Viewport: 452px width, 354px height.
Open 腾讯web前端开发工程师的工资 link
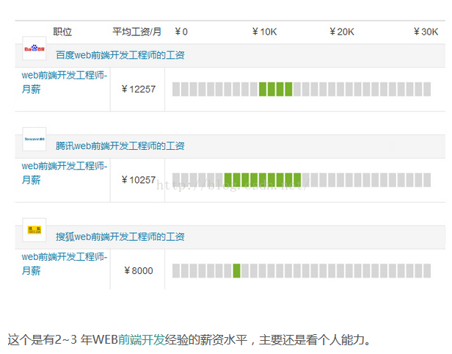pyautogui.click(x=120, y=145)
